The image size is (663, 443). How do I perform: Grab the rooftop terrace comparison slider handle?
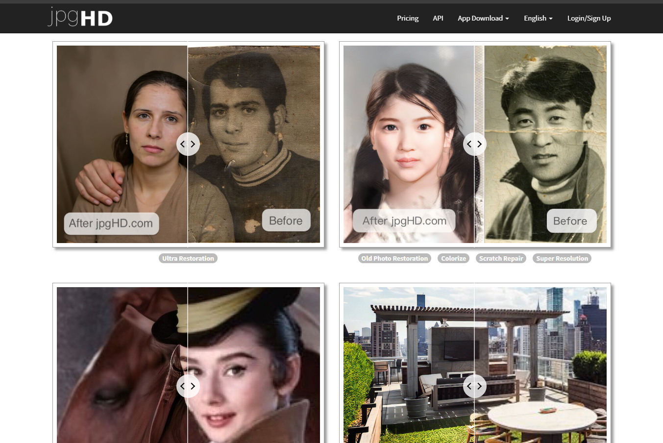pyautogui.click(x=475, y=386)
